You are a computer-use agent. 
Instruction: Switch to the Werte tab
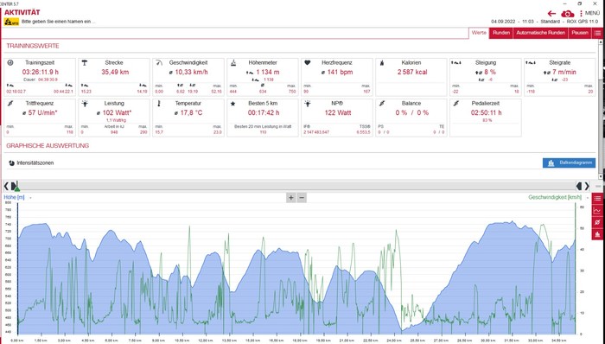pyautogui.click(x=479, y=33)
